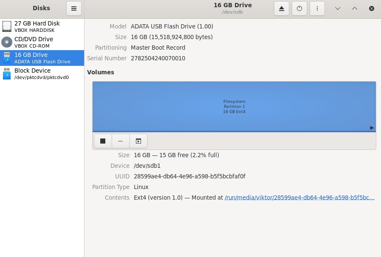This screenshot has width=381, height=257.
Task: Click the /dev/sdb1 device value
Action: coord(147,166)
